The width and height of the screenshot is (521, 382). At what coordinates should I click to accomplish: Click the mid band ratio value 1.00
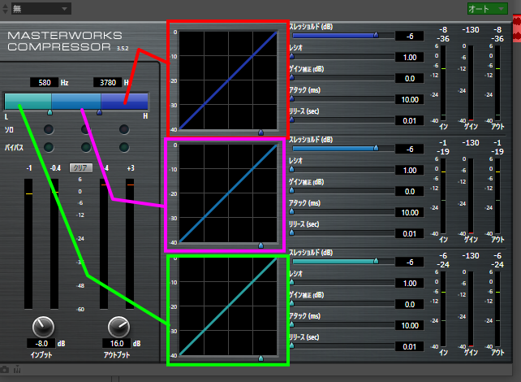(409, 170)
